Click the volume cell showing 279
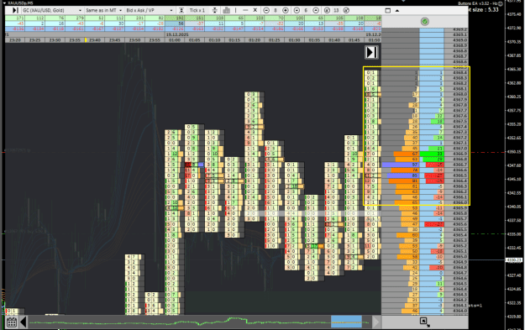The image size is (525, 330). pos(75,18)
